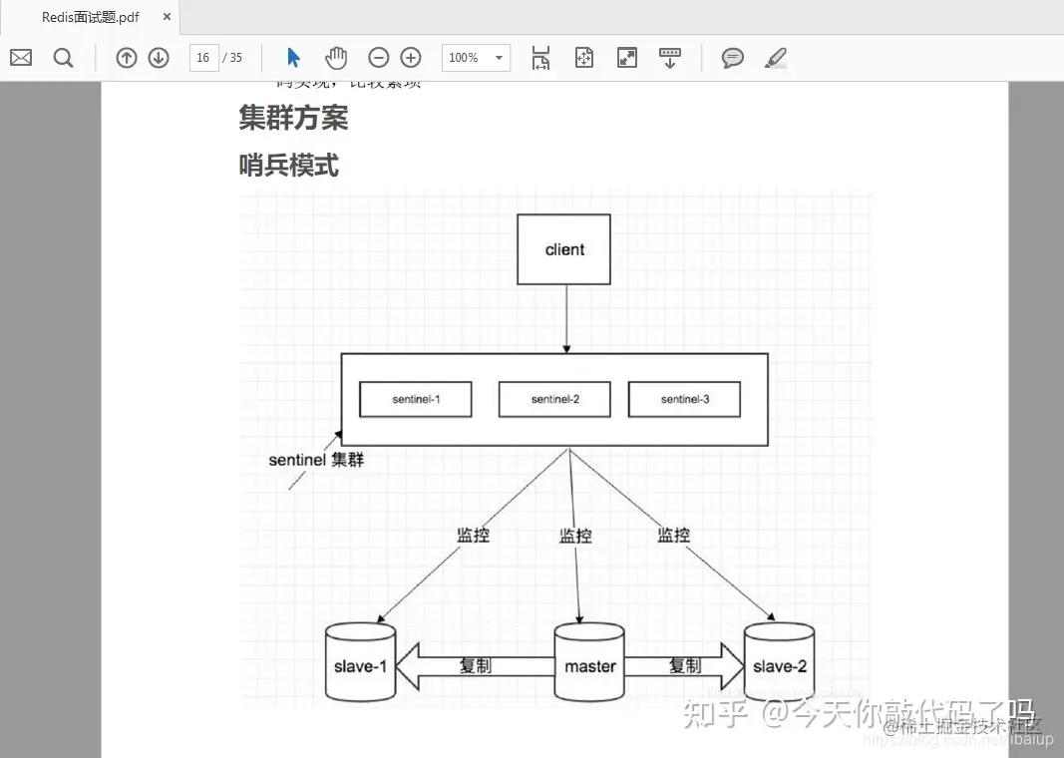
Task: Go to previous page arrow
Action: coord(127,58)
